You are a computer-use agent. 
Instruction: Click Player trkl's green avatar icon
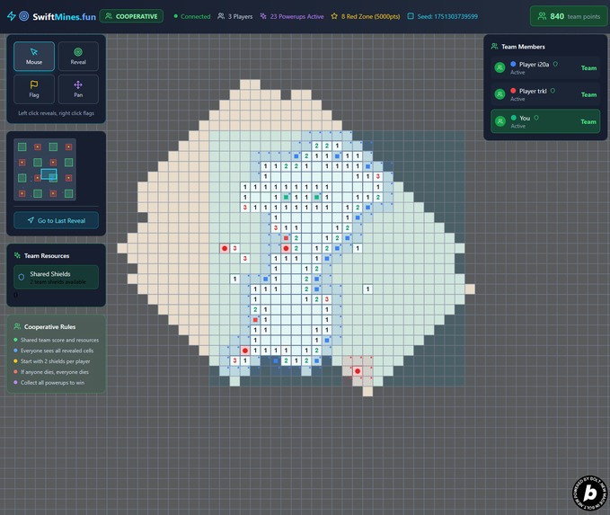tap(499, 94)
